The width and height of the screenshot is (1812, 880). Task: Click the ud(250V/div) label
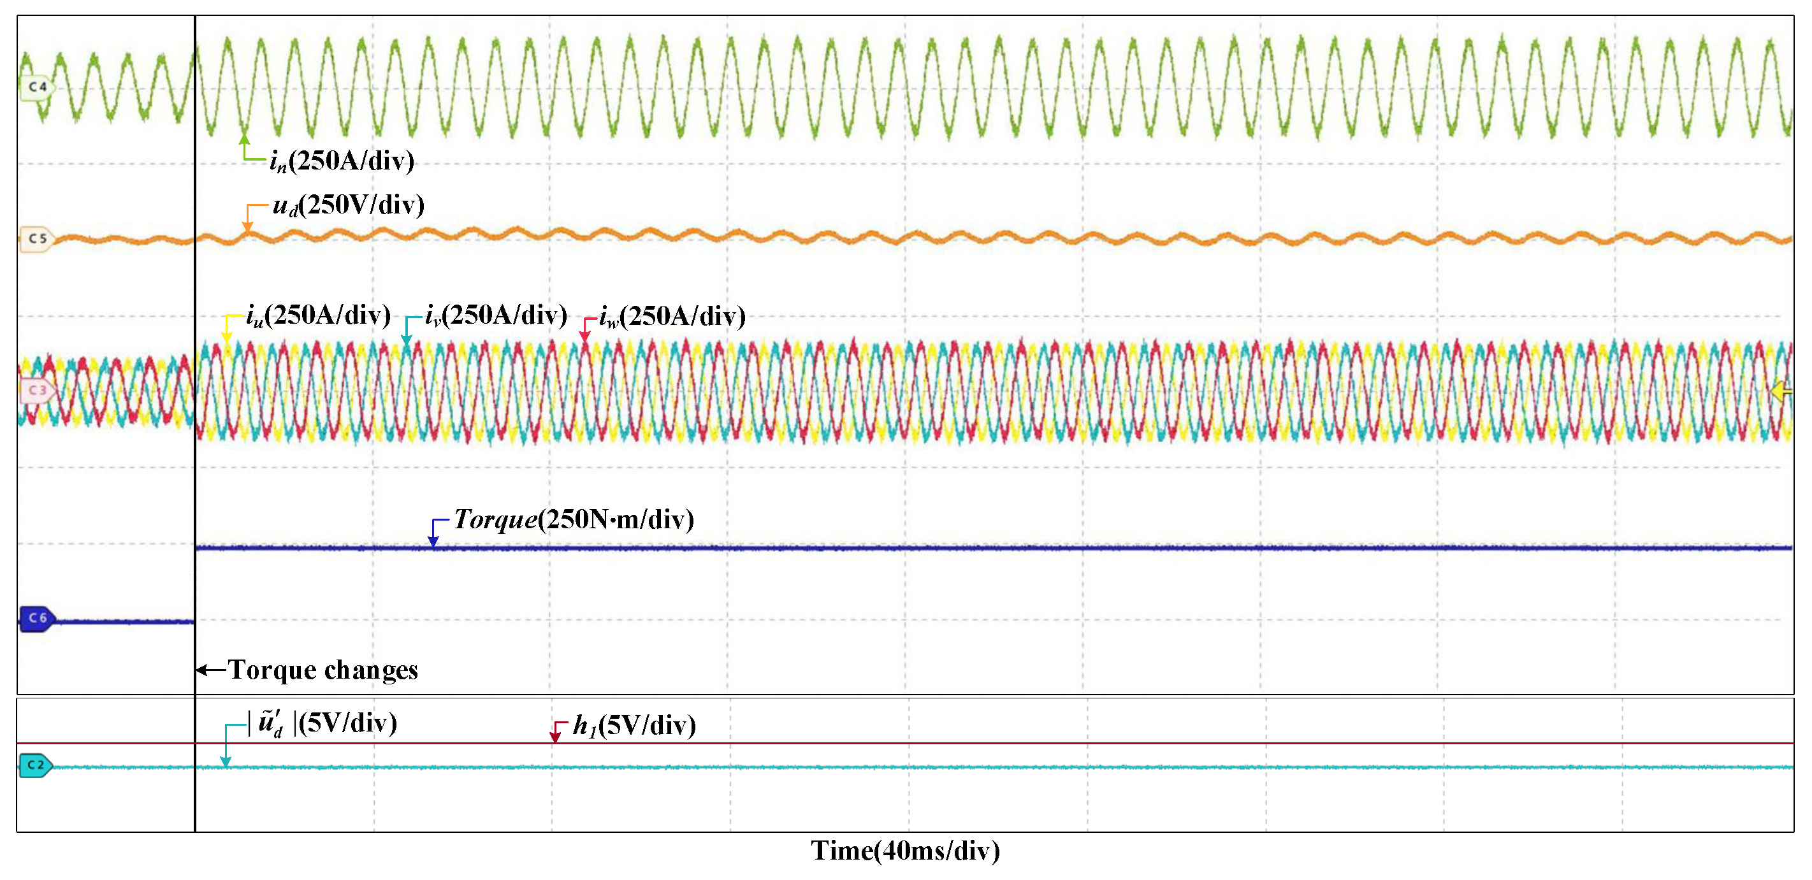[x=348, y=205]
